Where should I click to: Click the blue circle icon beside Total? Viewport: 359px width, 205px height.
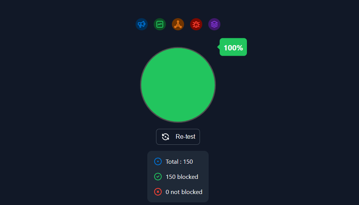pos(158,162)
